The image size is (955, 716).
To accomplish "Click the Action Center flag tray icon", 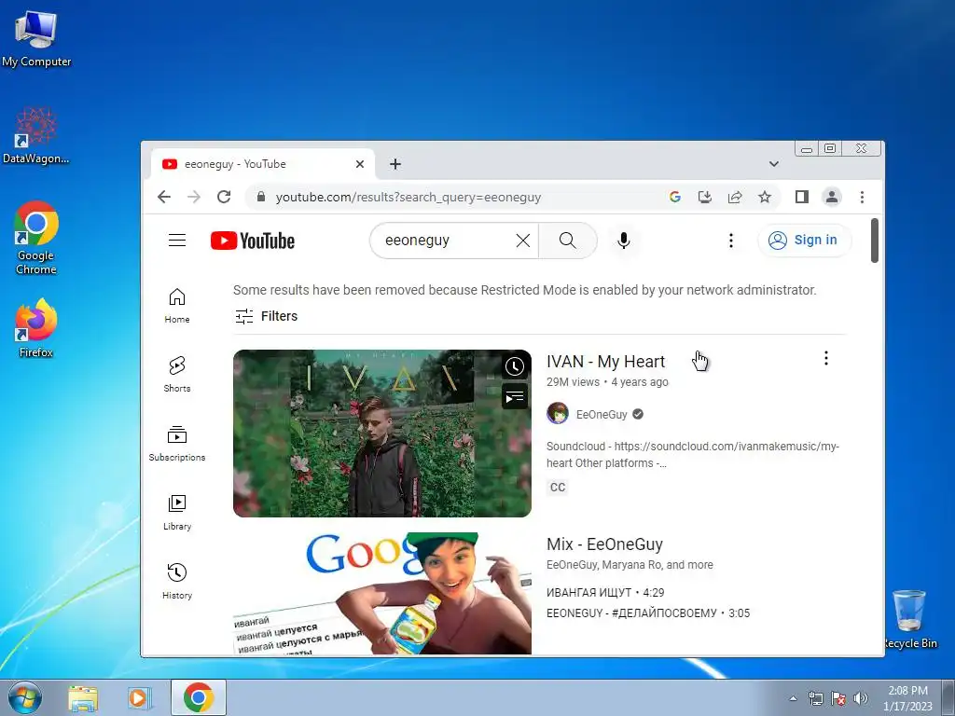I will click(838, 698).
